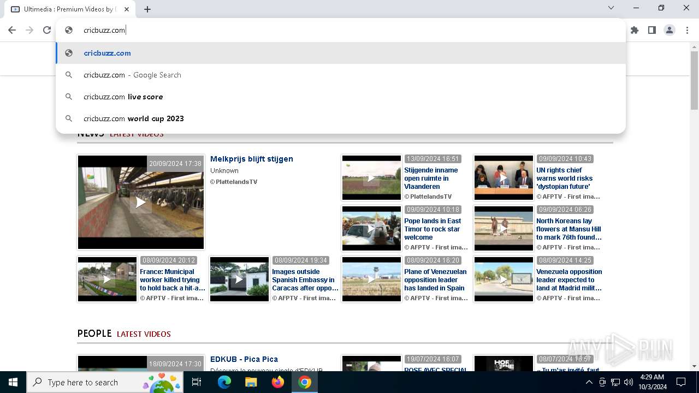Open a new tab with plus button
This screenshot has height=393, width=699.
pyautogui.click(x=147, y=9)
